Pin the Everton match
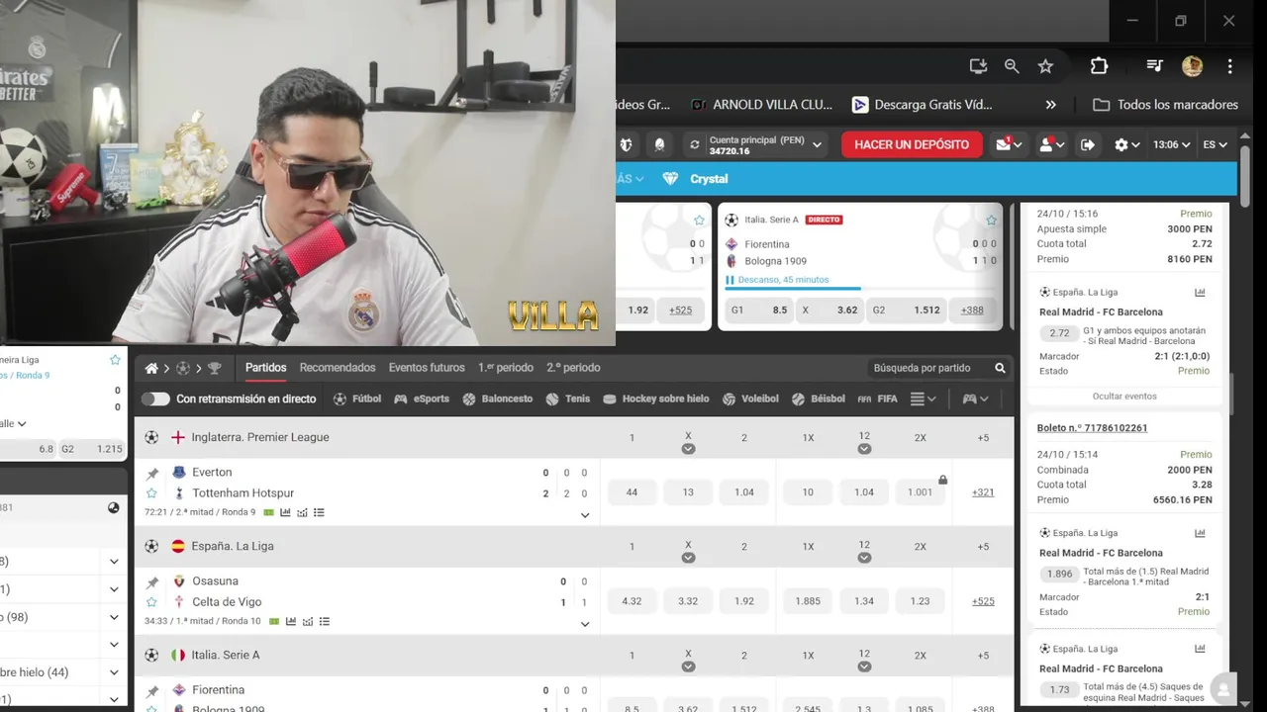The height and width of the screenshot is (712, 1267). 151,473
